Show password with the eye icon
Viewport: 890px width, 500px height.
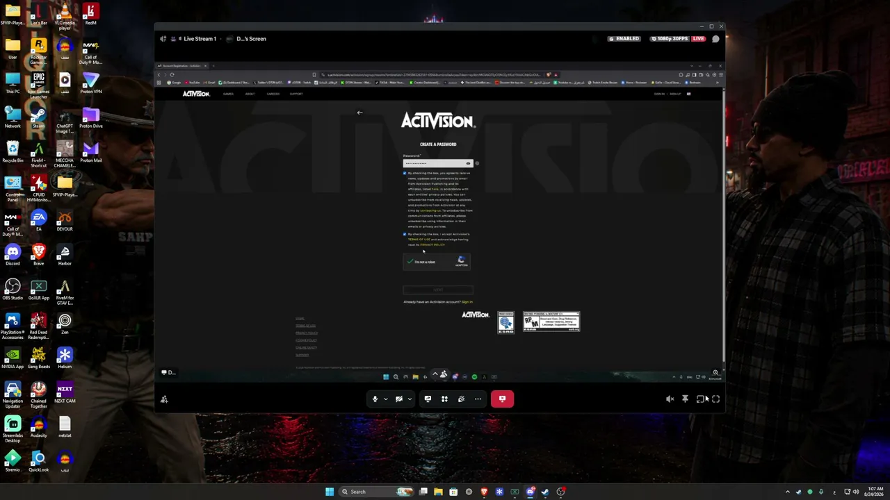468,163
